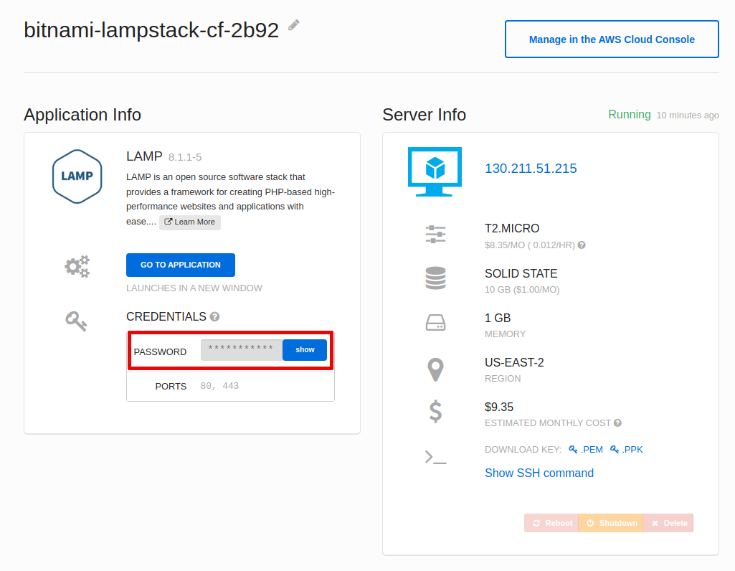Click the SOLID STATE disk label
The width and height of the screenshot is (735, 571).
(521, 273)
